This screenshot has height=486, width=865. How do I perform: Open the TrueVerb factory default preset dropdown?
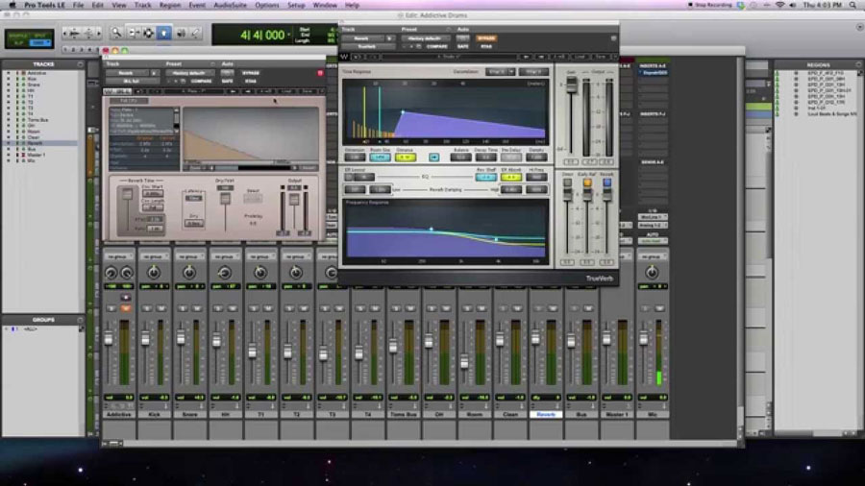(426, 38)
